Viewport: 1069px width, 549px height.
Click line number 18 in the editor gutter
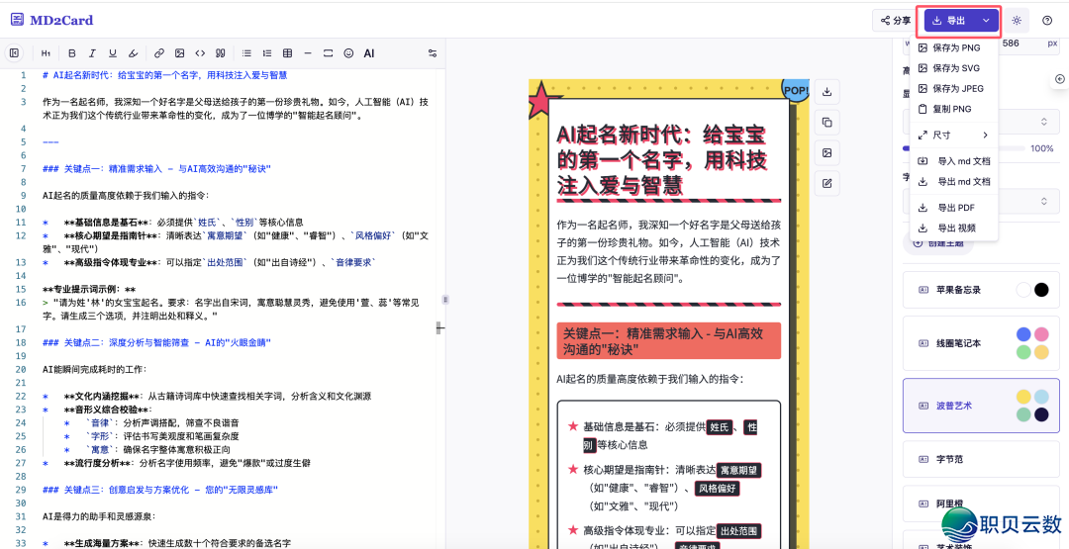coord(21,342)
